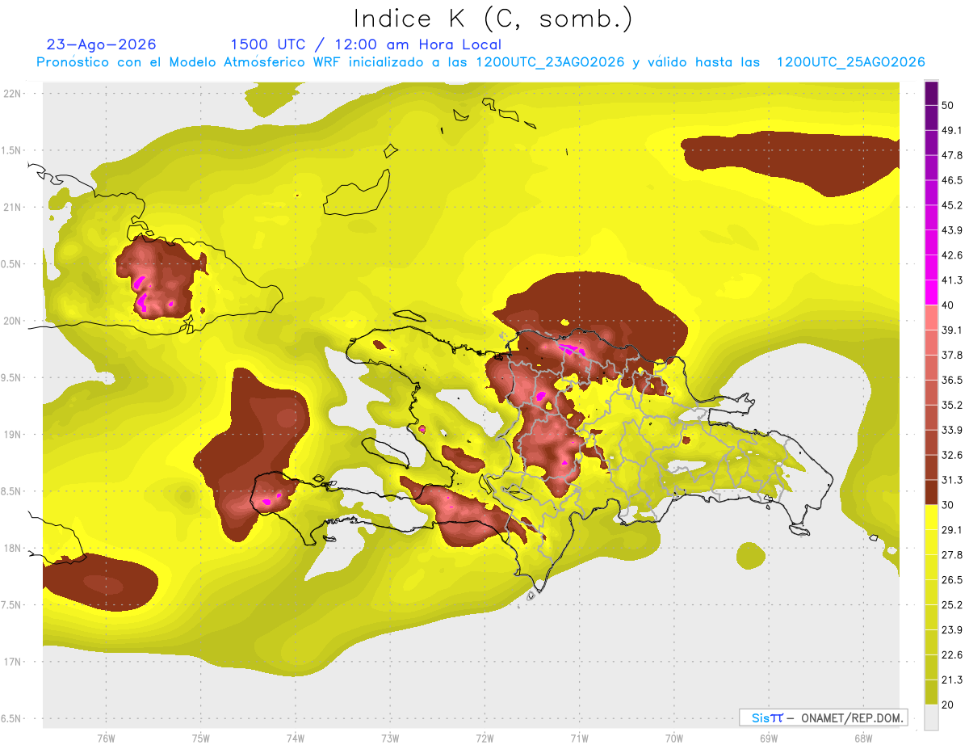Click the colorbar label "43.9"
This screenshot has height=749, width=969.
tap(953, 230)
